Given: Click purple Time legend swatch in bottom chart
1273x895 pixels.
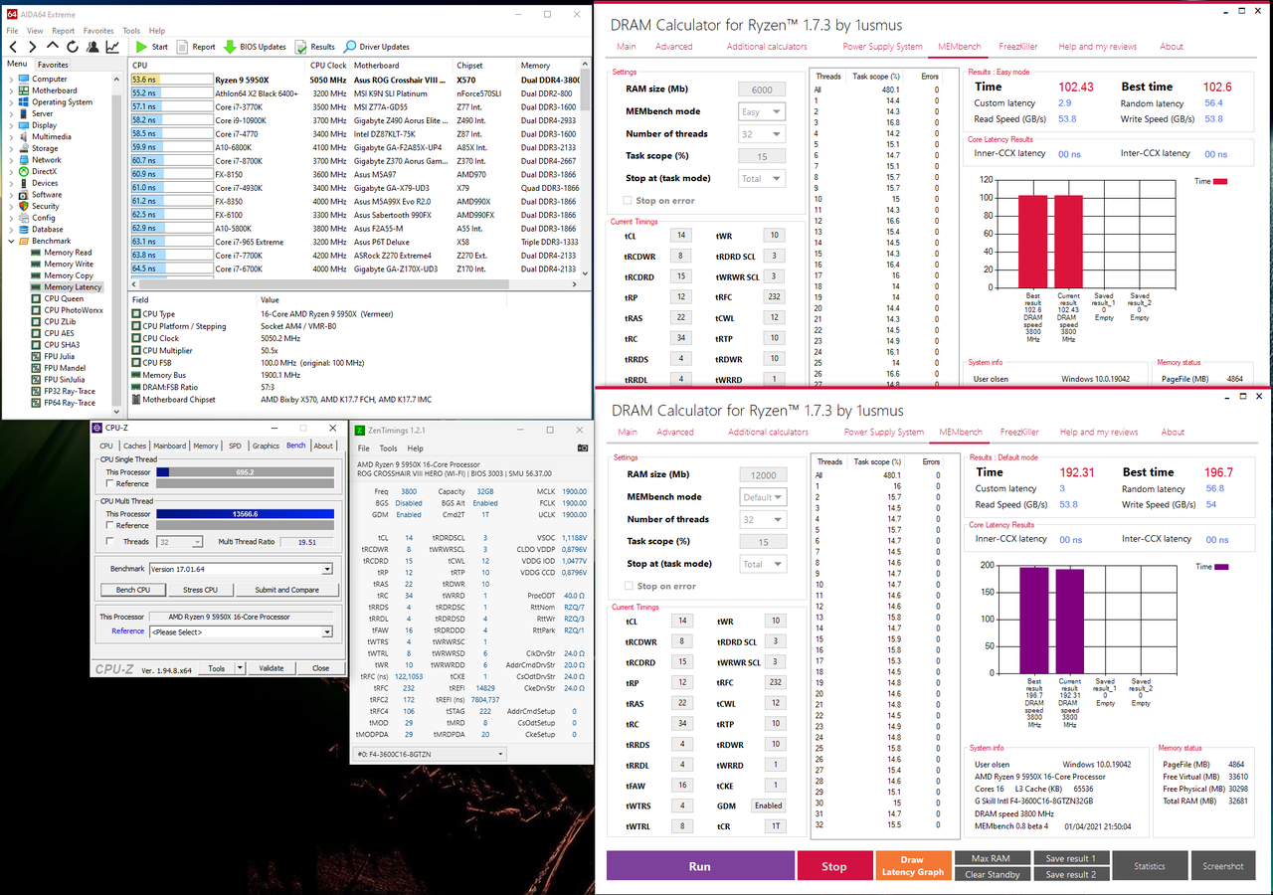Looking at the screenshot, I should (x=1222, y=566).
